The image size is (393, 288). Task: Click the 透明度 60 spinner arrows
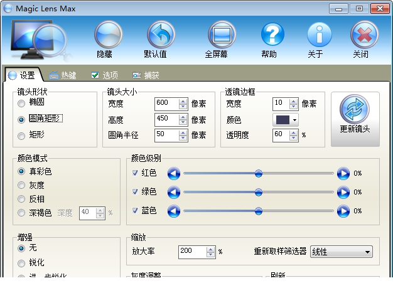point(293,136)
